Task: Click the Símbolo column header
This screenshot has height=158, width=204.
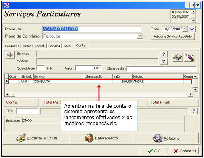Action: click(x=27, y=76)
